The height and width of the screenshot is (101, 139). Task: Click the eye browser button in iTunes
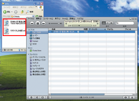pos(126,98)
